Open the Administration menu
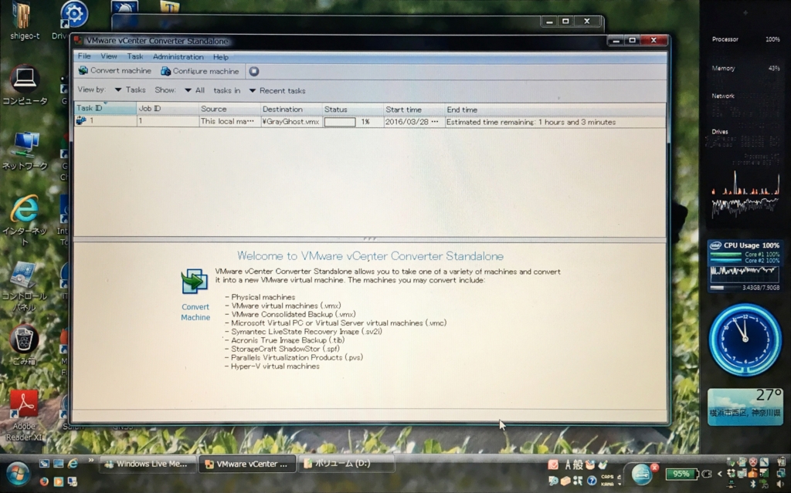 pos(178,56)
